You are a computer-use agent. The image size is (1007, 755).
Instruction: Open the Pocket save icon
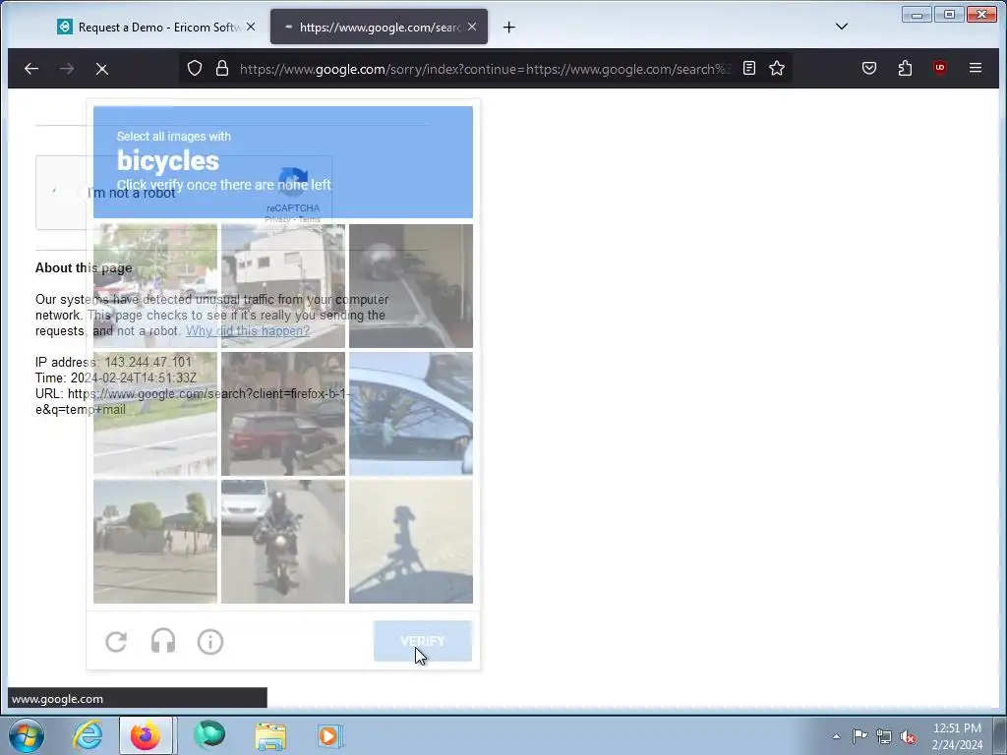coord(869,68)
